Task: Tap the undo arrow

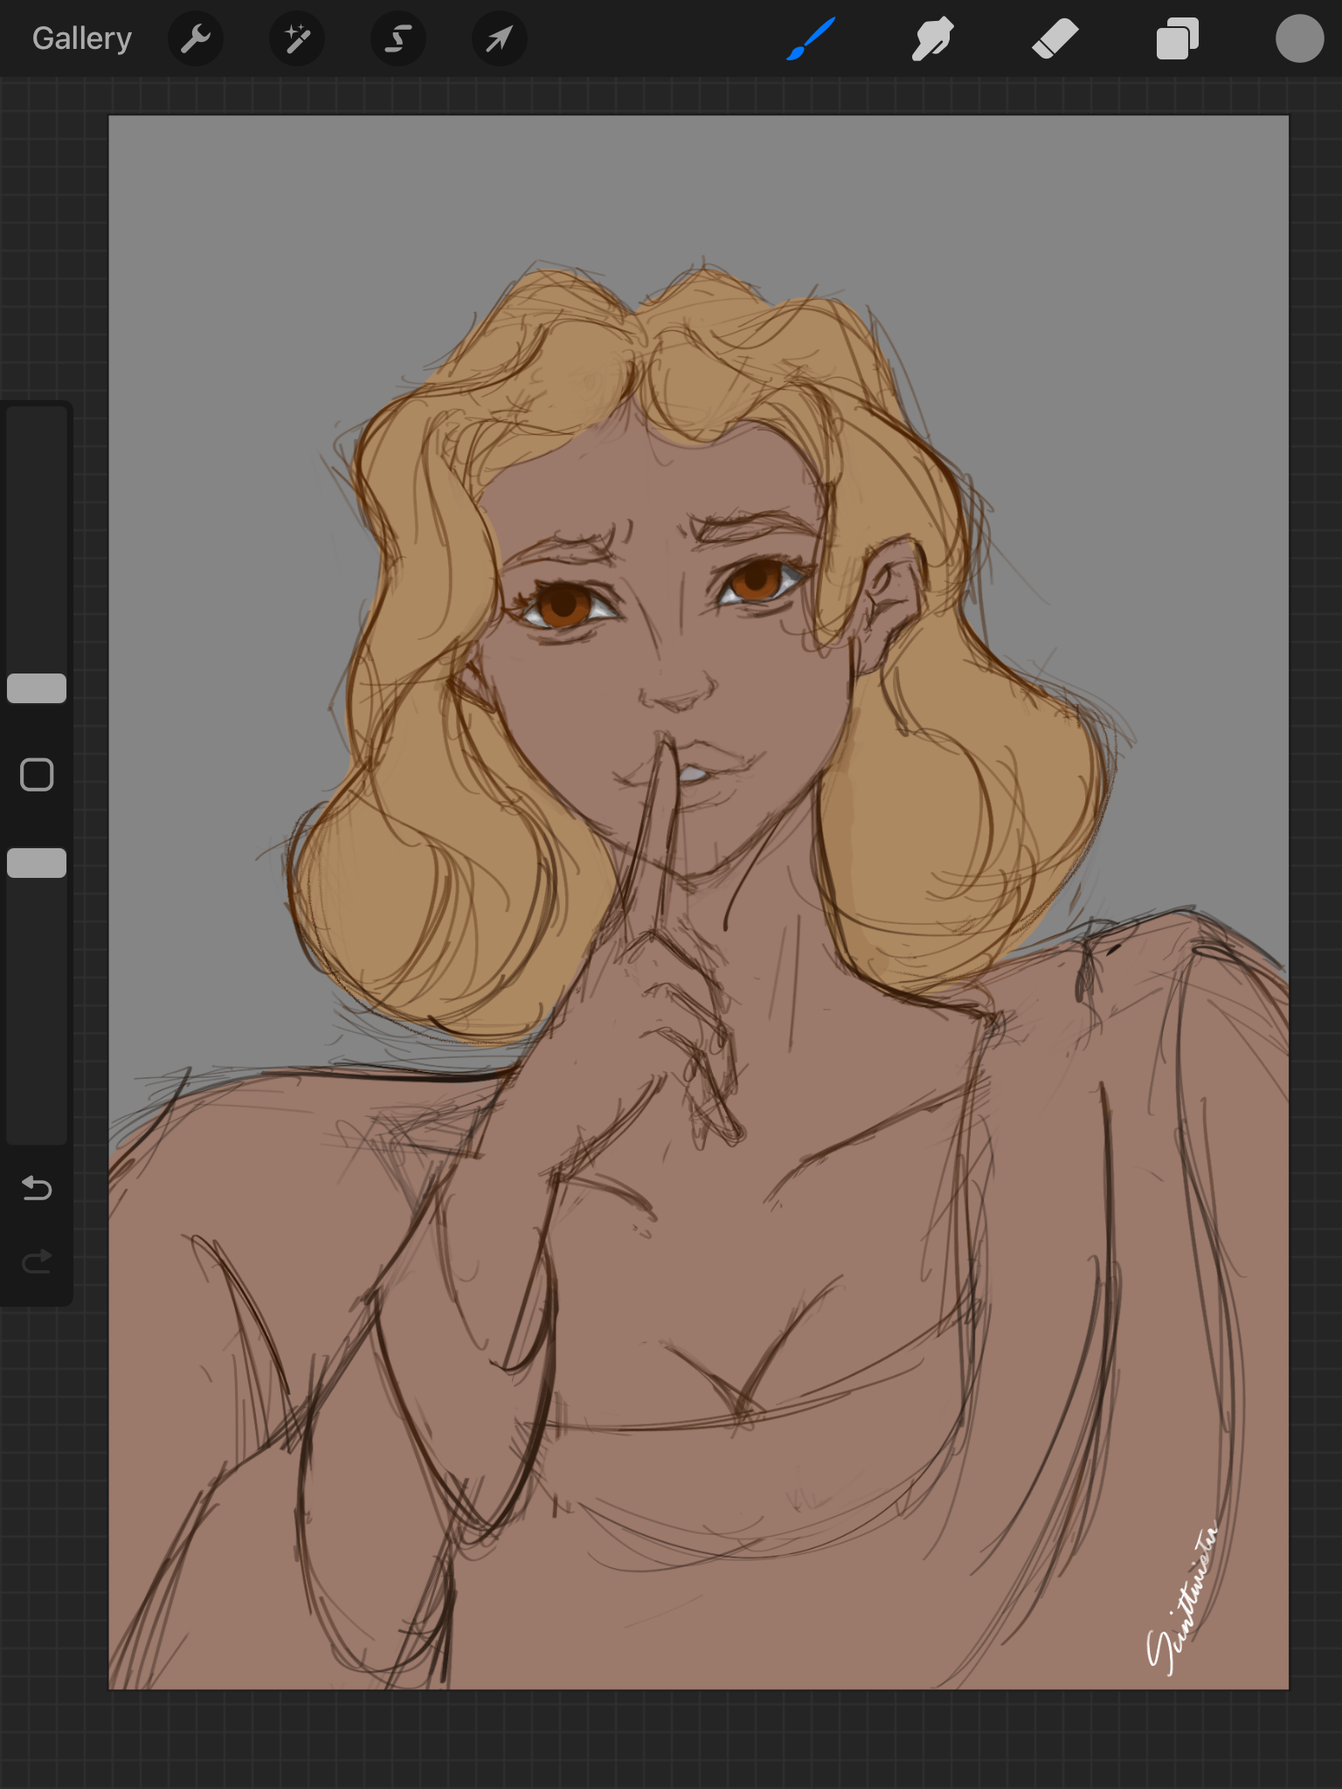Action: tap(37, 1188)
